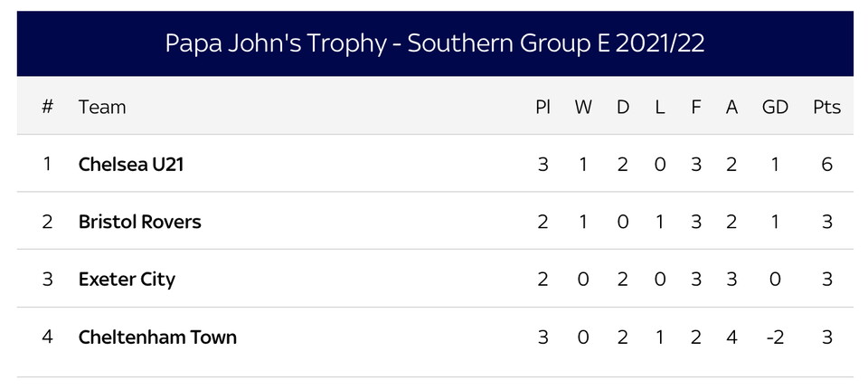Select Cheltenham Town's goals against value
Viewport: 868px width, 390px height.
click(x=731, y=338)
